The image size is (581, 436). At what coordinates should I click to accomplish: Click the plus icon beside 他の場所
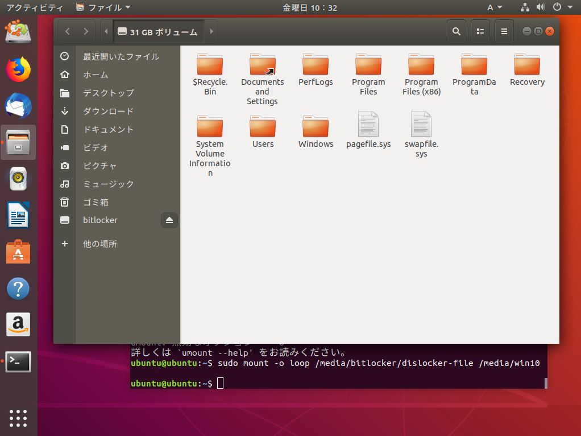[65, 244]
